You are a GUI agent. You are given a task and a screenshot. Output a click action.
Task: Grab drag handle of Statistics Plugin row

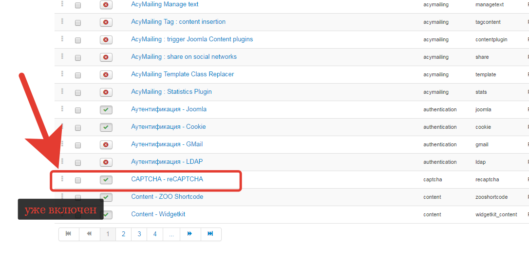(x=62, y=91)
